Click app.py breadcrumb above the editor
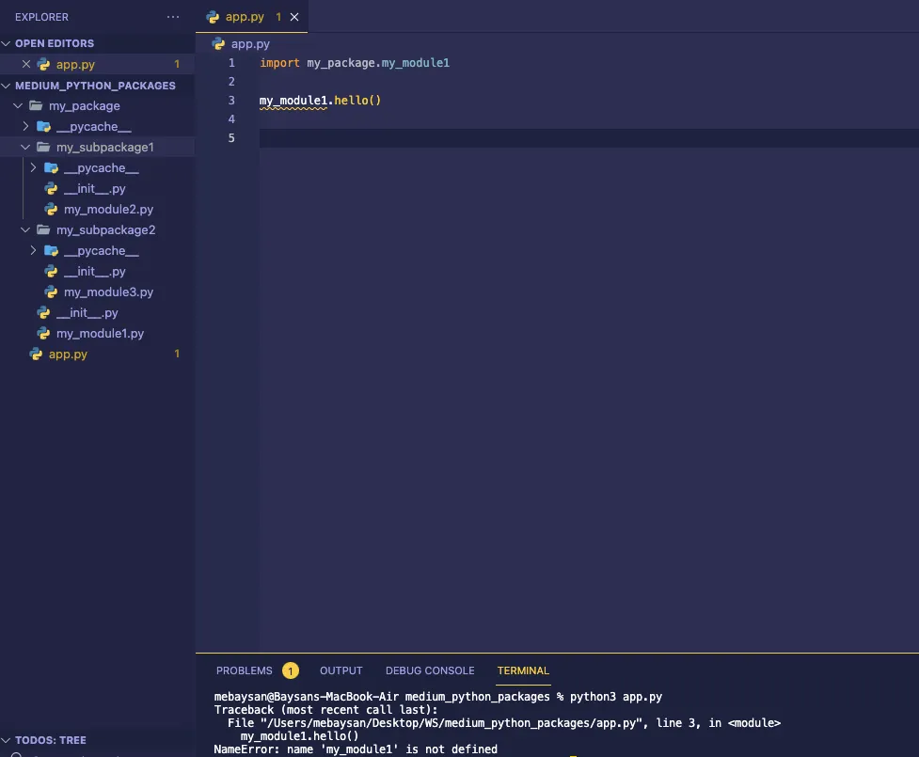The image size is (919, 757). 250,43
